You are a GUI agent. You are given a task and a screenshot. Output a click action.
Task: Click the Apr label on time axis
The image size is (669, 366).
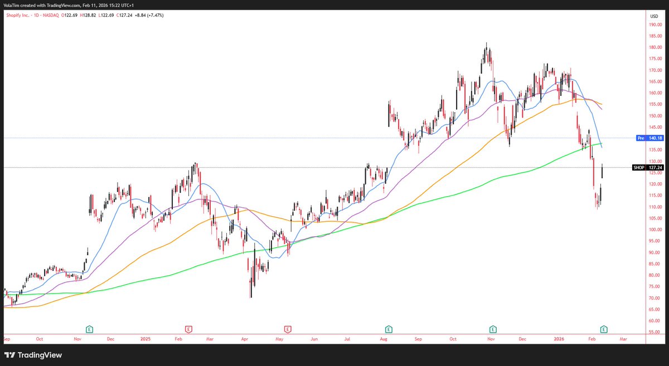[x=245, y=338]
